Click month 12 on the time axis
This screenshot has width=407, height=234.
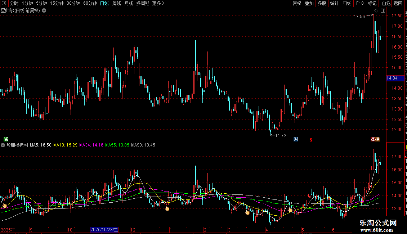(x=133, y=230)
